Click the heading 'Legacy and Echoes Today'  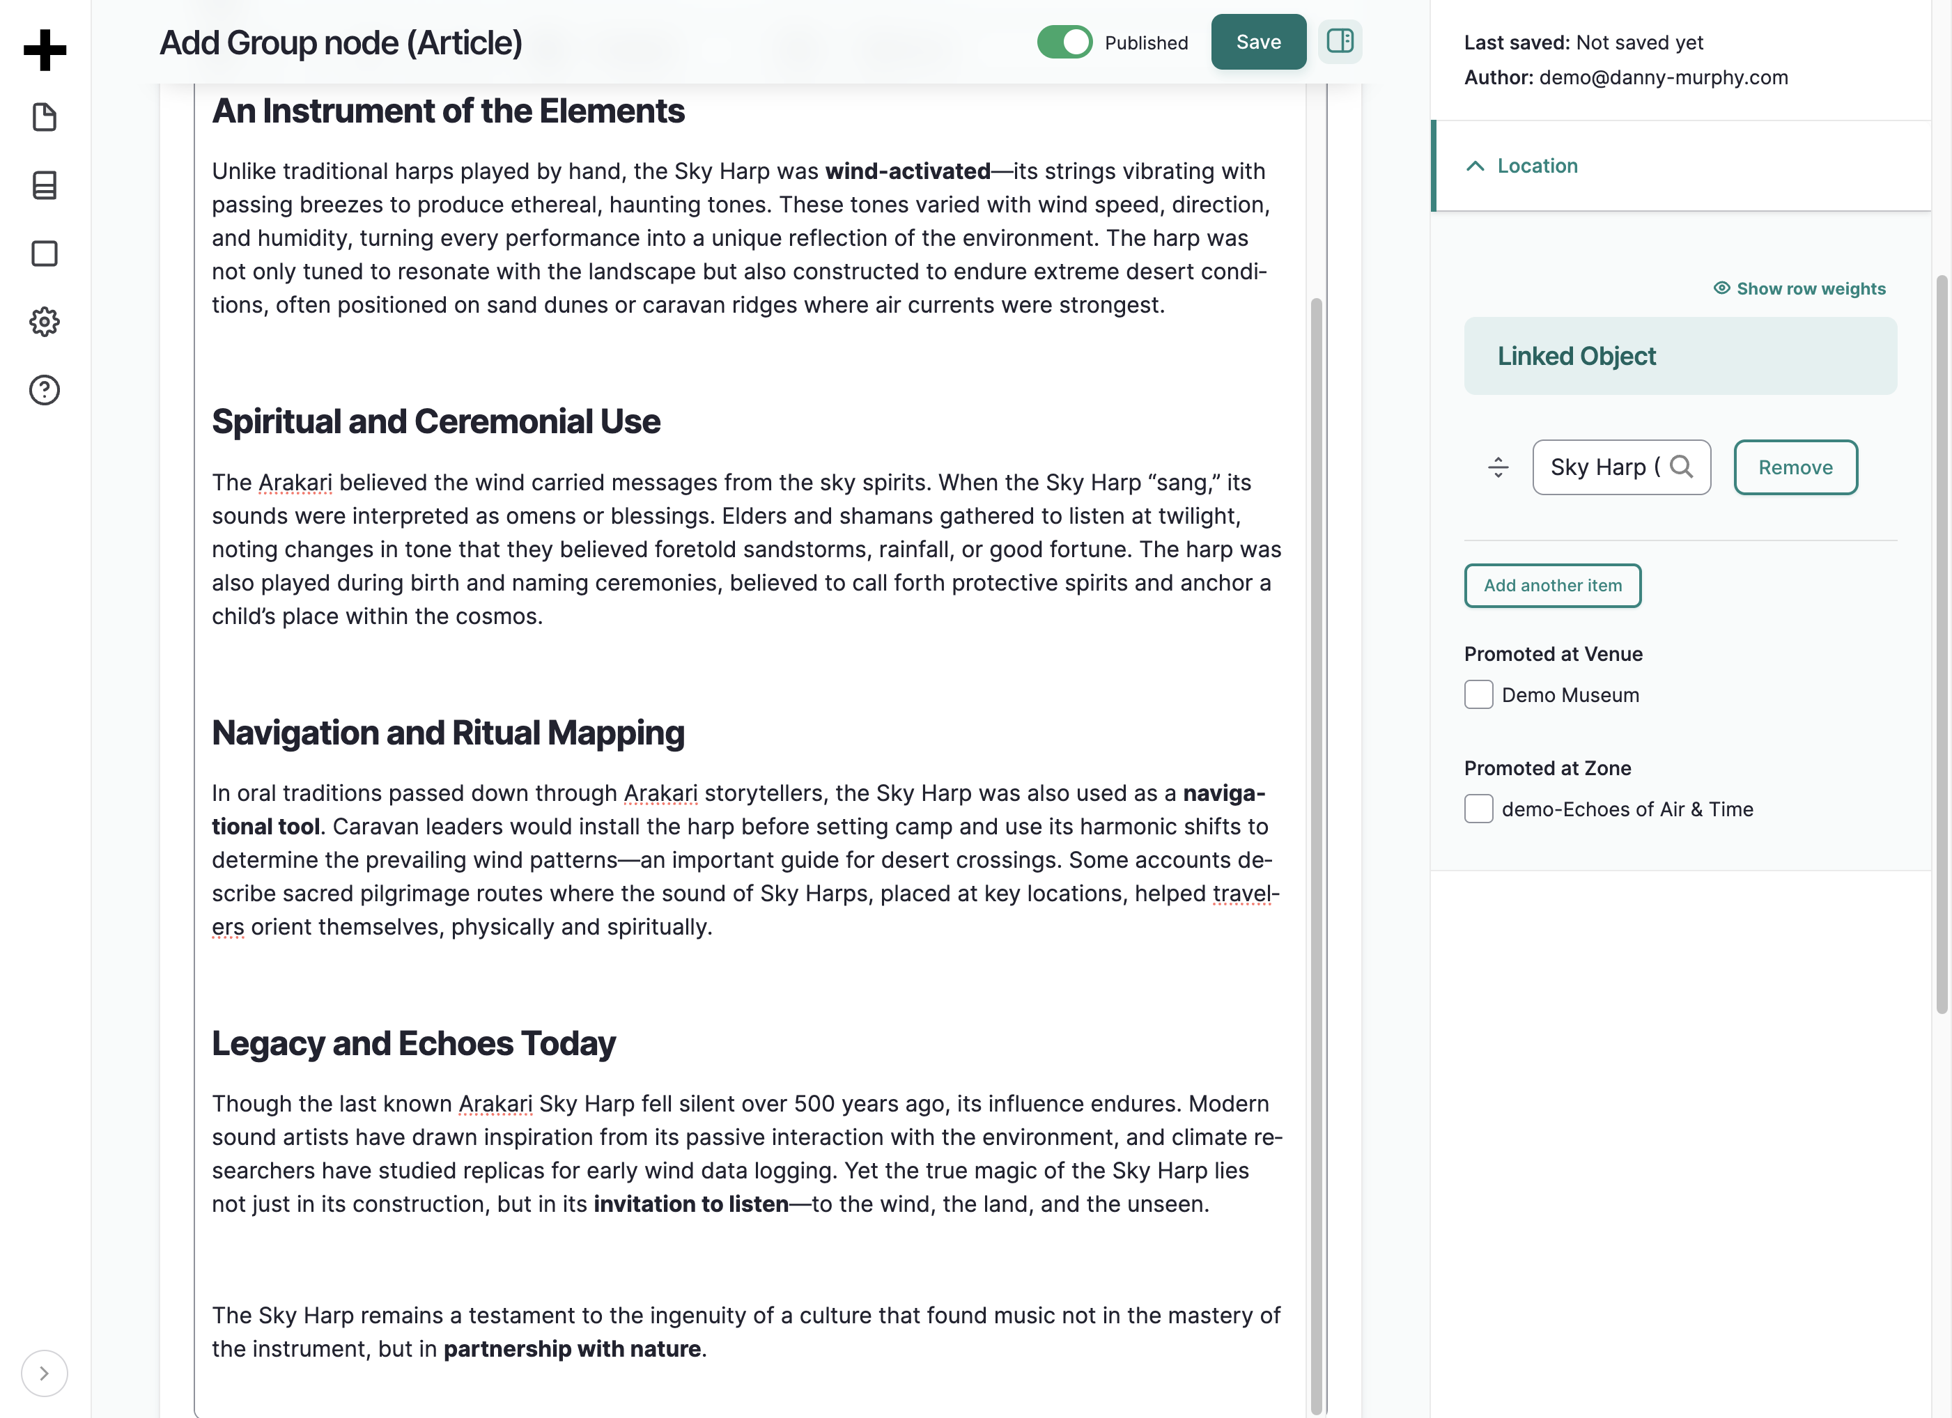[414, 1044]
